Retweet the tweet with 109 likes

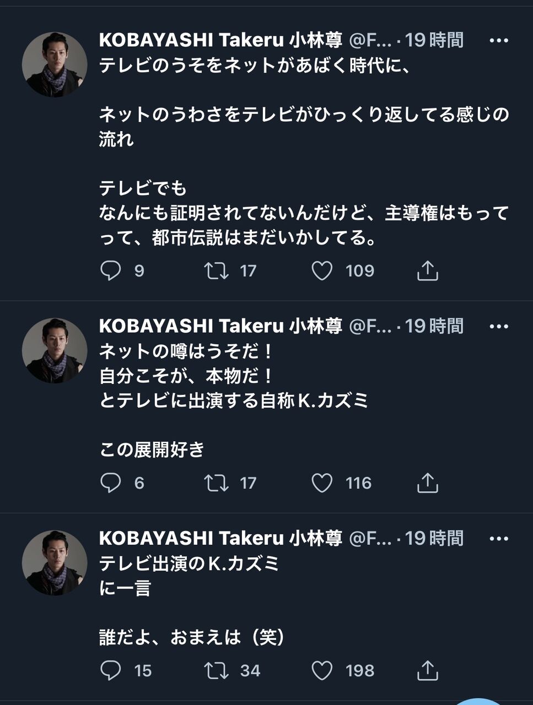pos(217,270)
